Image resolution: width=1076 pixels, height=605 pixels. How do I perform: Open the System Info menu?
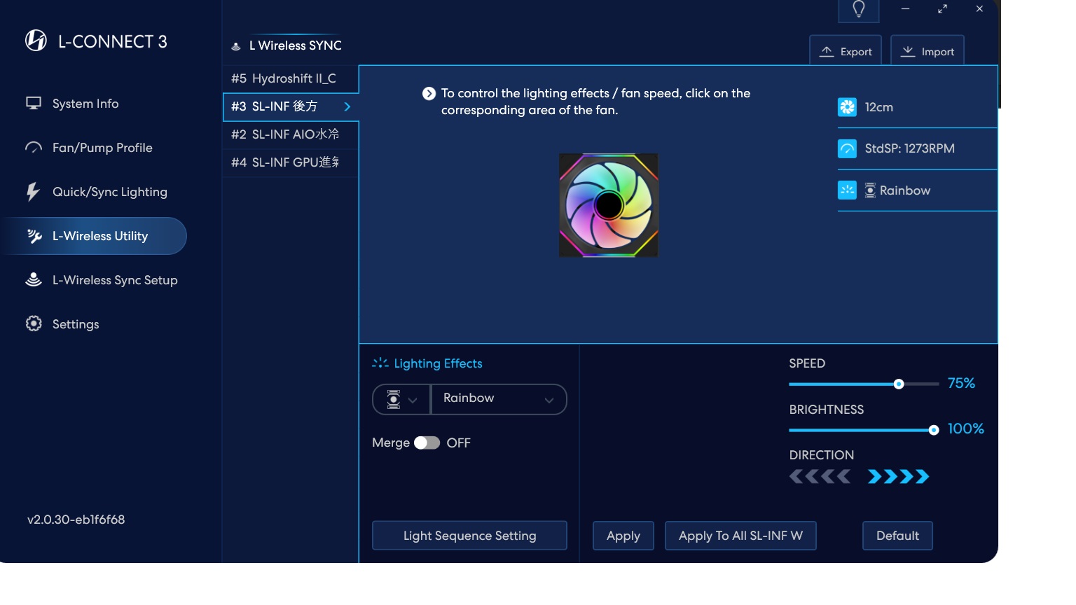(x=85, y=104)
